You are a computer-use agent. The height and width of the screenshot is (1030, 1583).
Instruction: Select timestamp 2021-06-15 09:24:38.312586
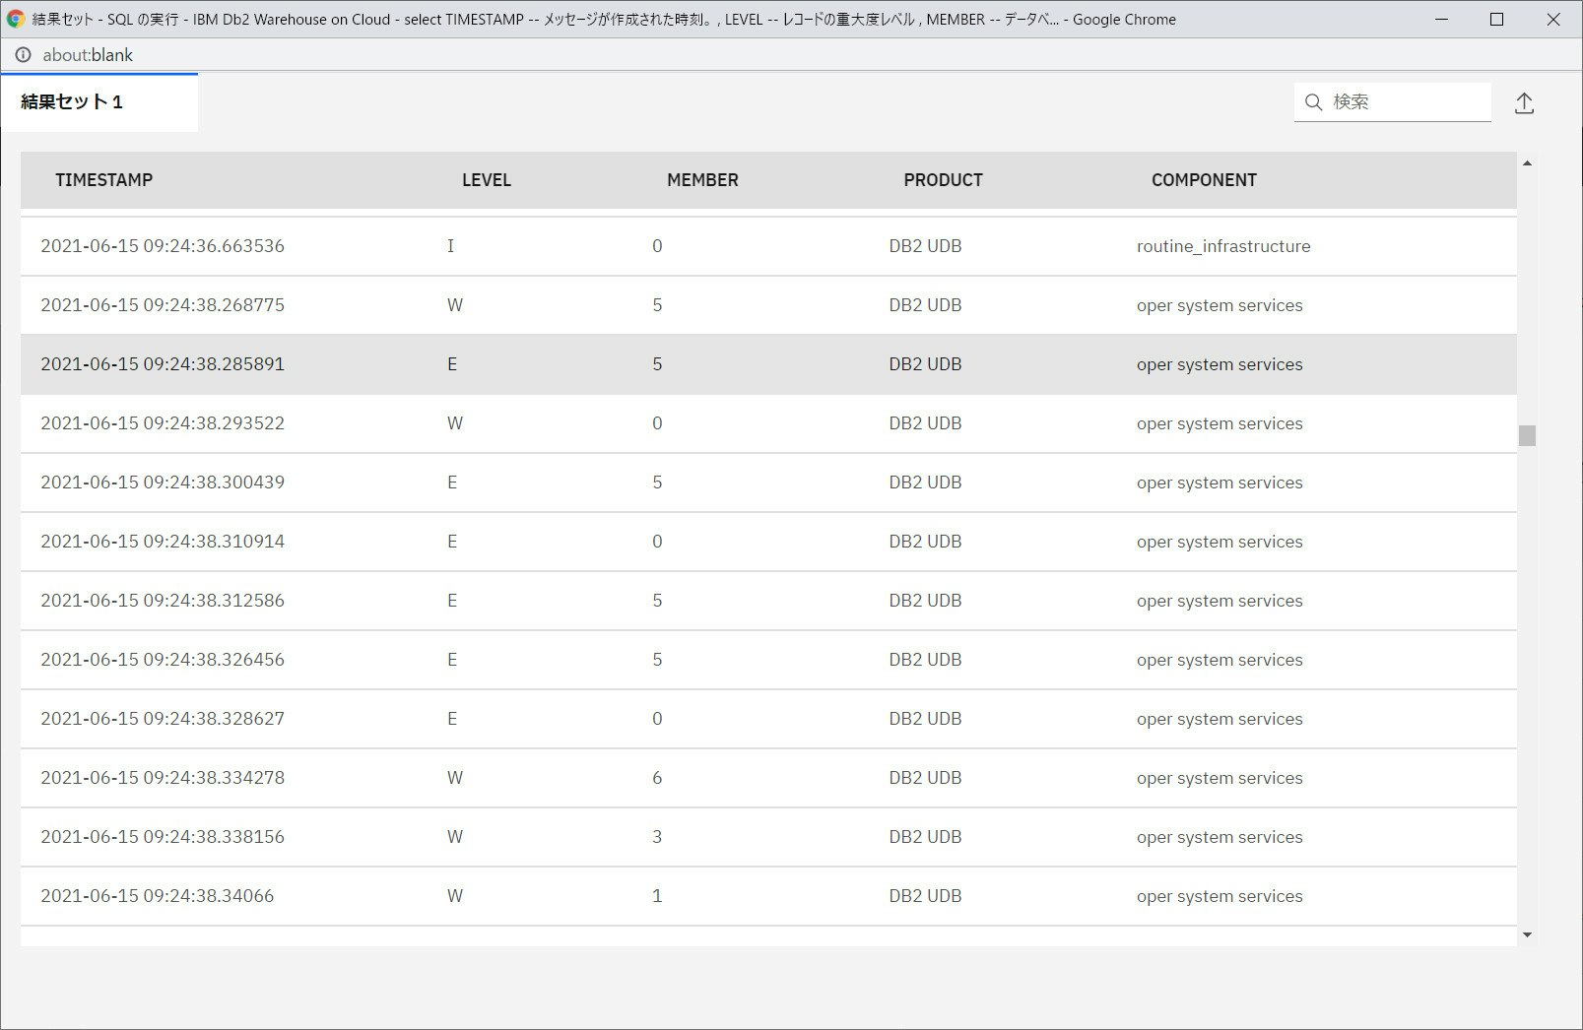tap(163, 601)
